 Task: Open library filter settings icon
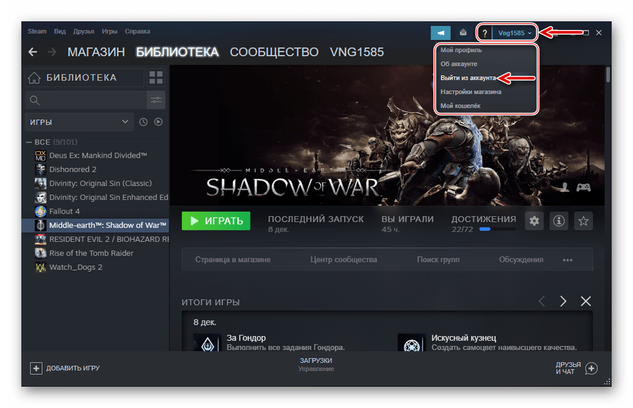click(x=156, y=100)
